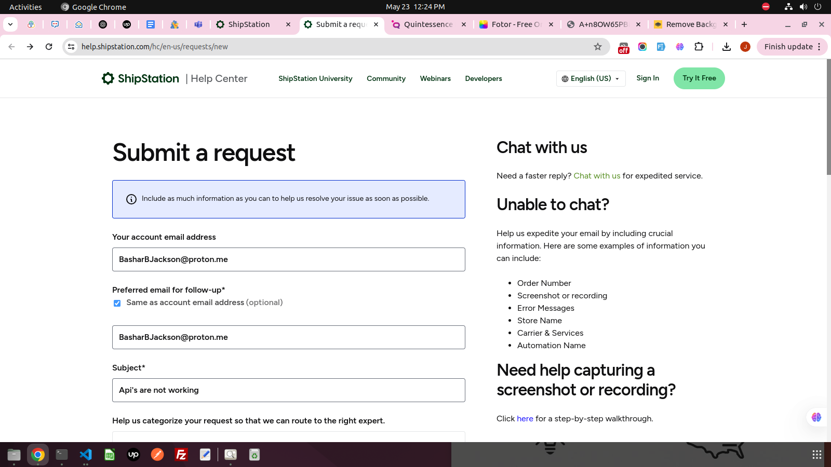Open the English (US) language dropdown
The image size is (831, 467).
point(591,78)
